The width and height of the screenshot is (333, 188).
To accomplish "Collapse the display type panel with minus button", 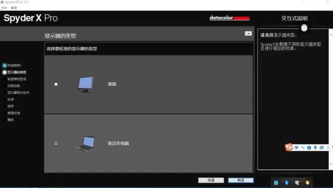I will 248,34.
